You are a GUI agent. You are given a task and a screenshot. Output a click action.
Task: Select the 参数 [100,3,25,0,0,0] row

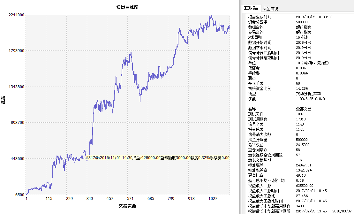point(252,99)
